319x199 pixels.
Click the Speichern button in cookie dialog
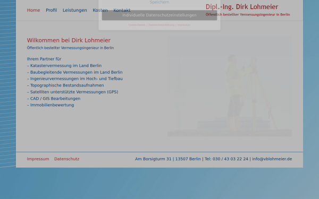(159, 2)
